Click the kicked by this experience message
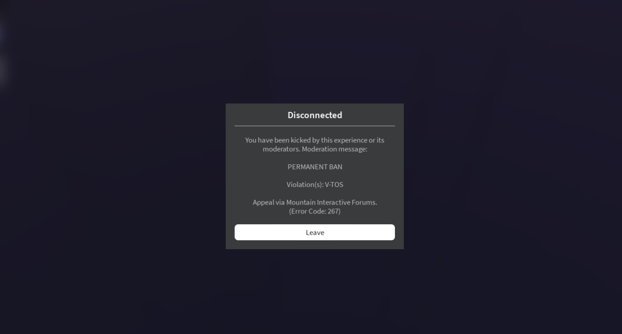Viewport: 622px width, 334px height. 315,144
